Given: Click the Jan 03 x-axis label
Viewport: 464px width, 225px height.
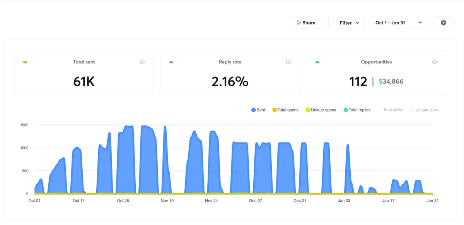Looking at the screenshot, I should pos(344,201).
